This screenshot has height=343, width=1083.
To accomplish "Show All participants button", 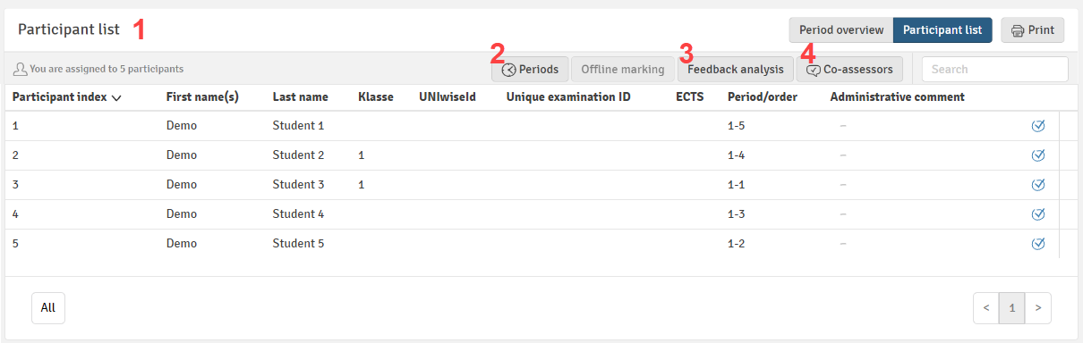I will 48,308.
